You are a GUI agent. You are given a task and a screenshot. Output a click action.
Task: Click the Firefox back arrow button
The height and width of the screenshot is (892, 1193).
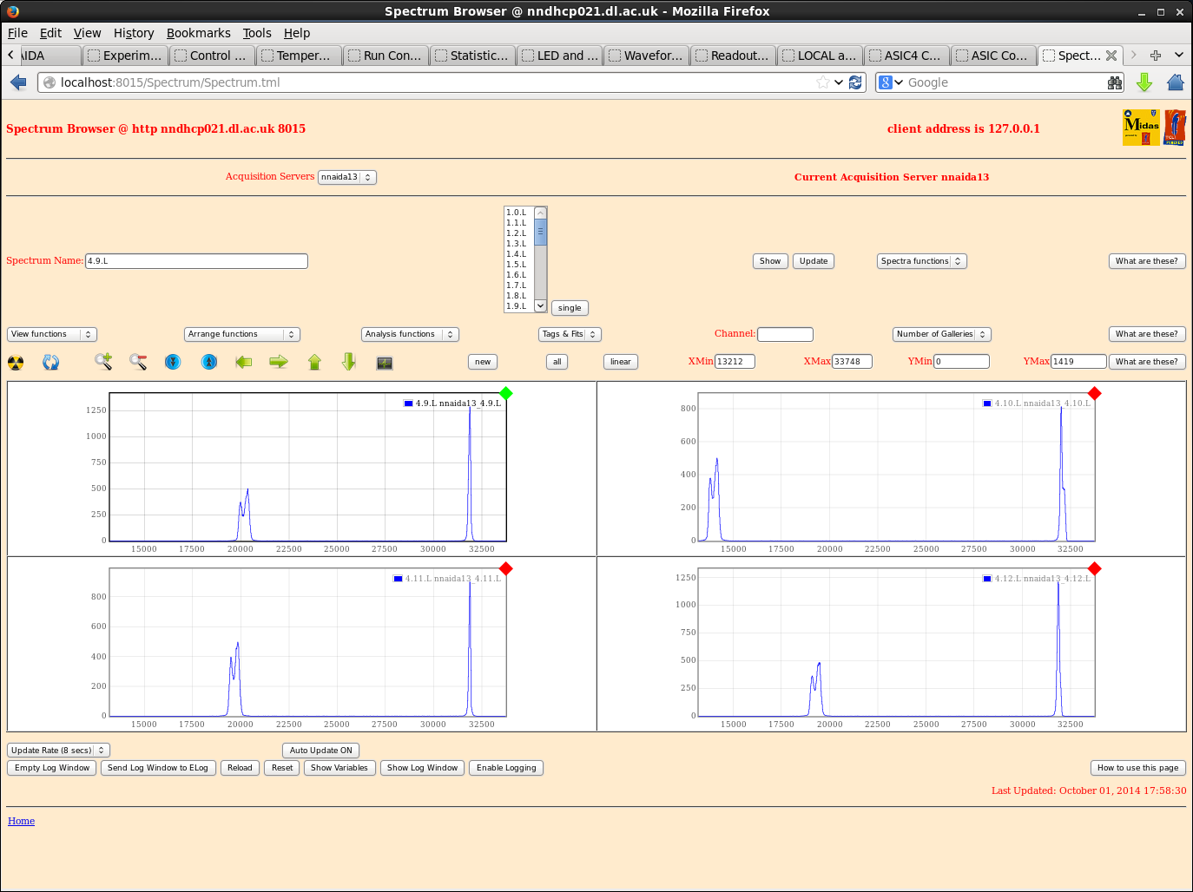coord(18,82)
